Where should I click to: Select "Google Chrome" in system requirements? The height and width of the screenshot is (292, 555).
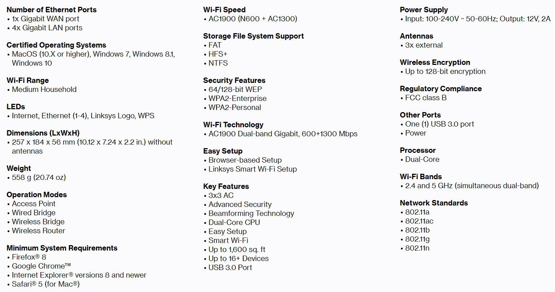click(41, 266)
